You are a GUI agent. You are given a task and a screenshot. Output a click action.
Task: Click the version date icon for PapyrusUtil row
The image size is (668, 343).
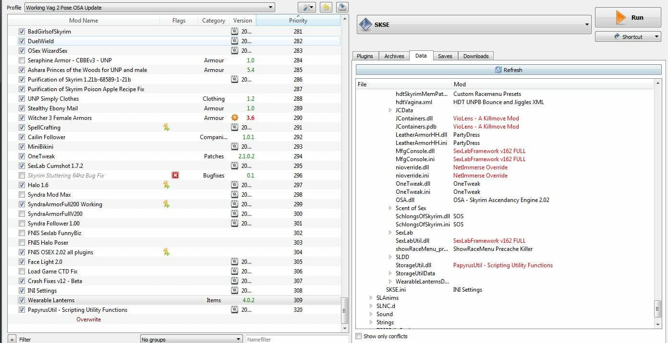pyautogui.click(x=234, y=309)
